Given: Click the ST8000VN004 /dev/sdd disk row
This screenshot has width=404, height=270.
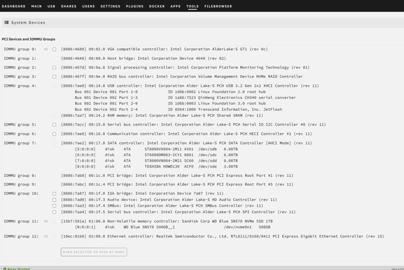Looking at the screenshot, I should [156, 161].
